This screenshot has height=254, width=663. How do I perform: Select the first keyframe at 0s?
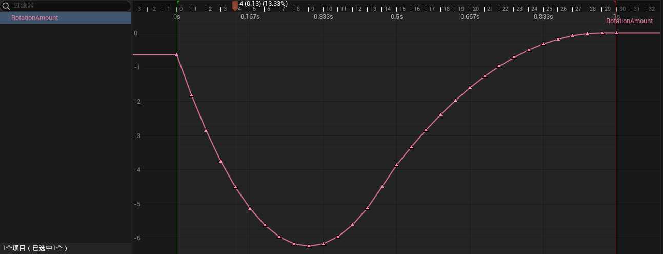[177, 54]
